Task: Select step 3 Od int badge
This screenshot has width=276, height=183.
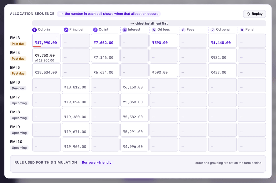Action: click(95, 30)
